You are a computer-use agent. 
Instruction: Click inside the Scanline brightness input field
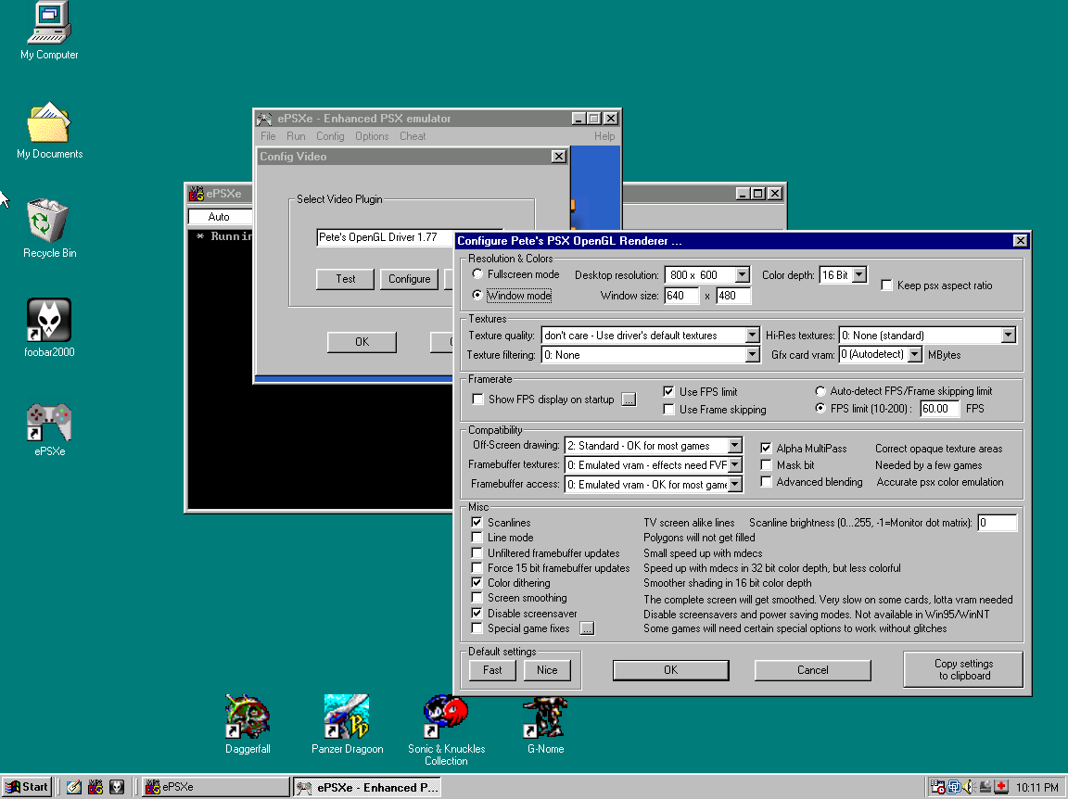(x=998, y=522)
